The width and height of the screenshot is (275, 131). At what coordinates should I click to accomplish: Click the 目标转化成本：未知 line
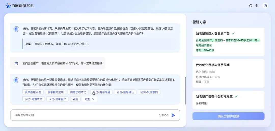pos(208,77)
